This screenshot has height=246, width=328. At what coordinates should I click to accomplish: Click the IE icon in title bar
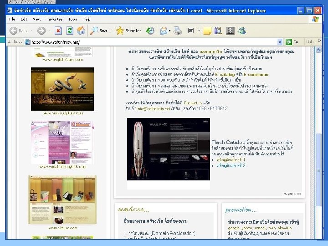(x=10, y=10)
